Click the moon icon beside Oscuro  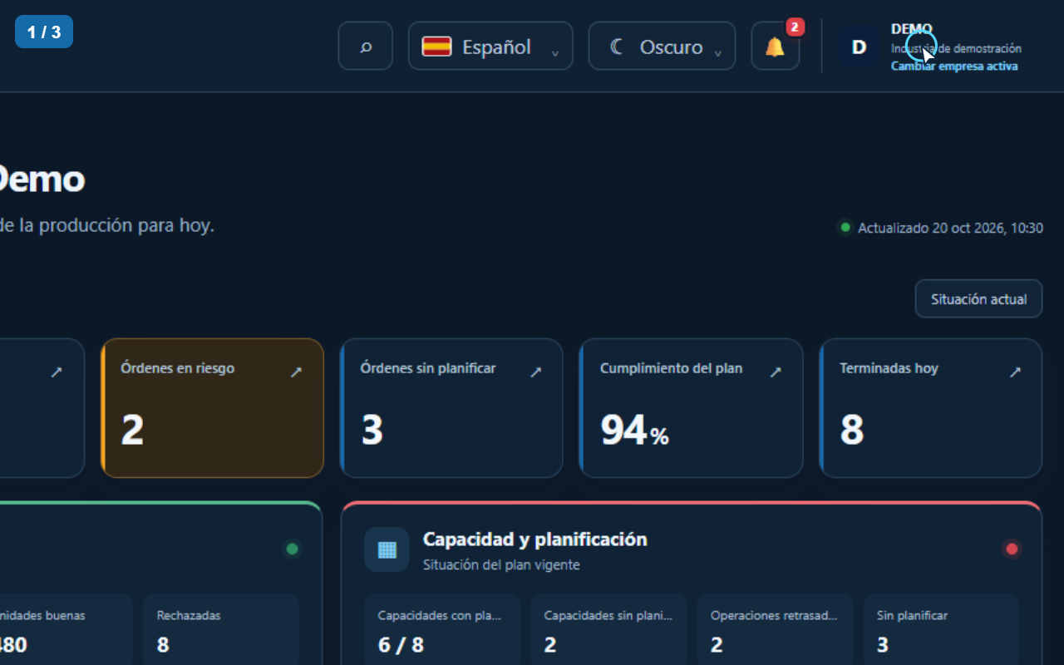(x=617, y=47)
